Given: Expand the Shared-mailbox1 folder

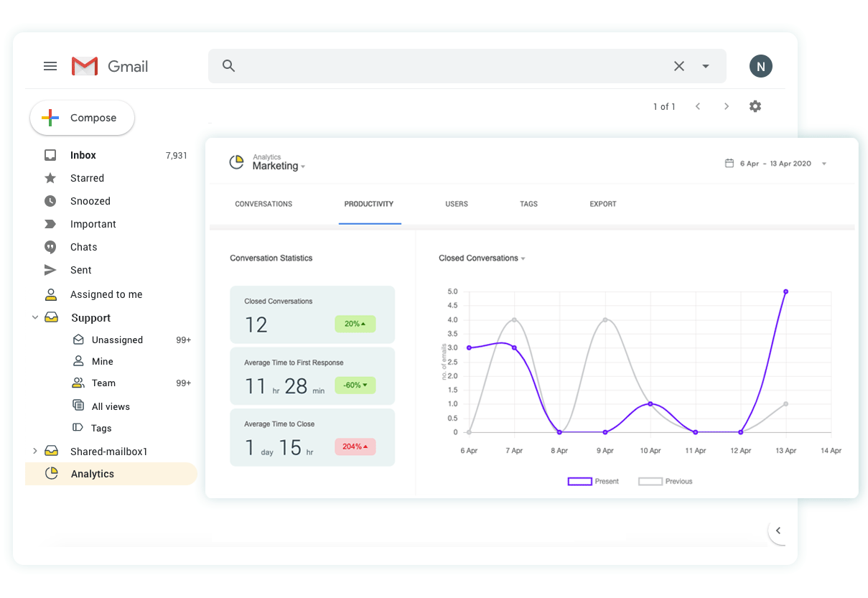Looking at the screenshot, I should coord(35,450).
